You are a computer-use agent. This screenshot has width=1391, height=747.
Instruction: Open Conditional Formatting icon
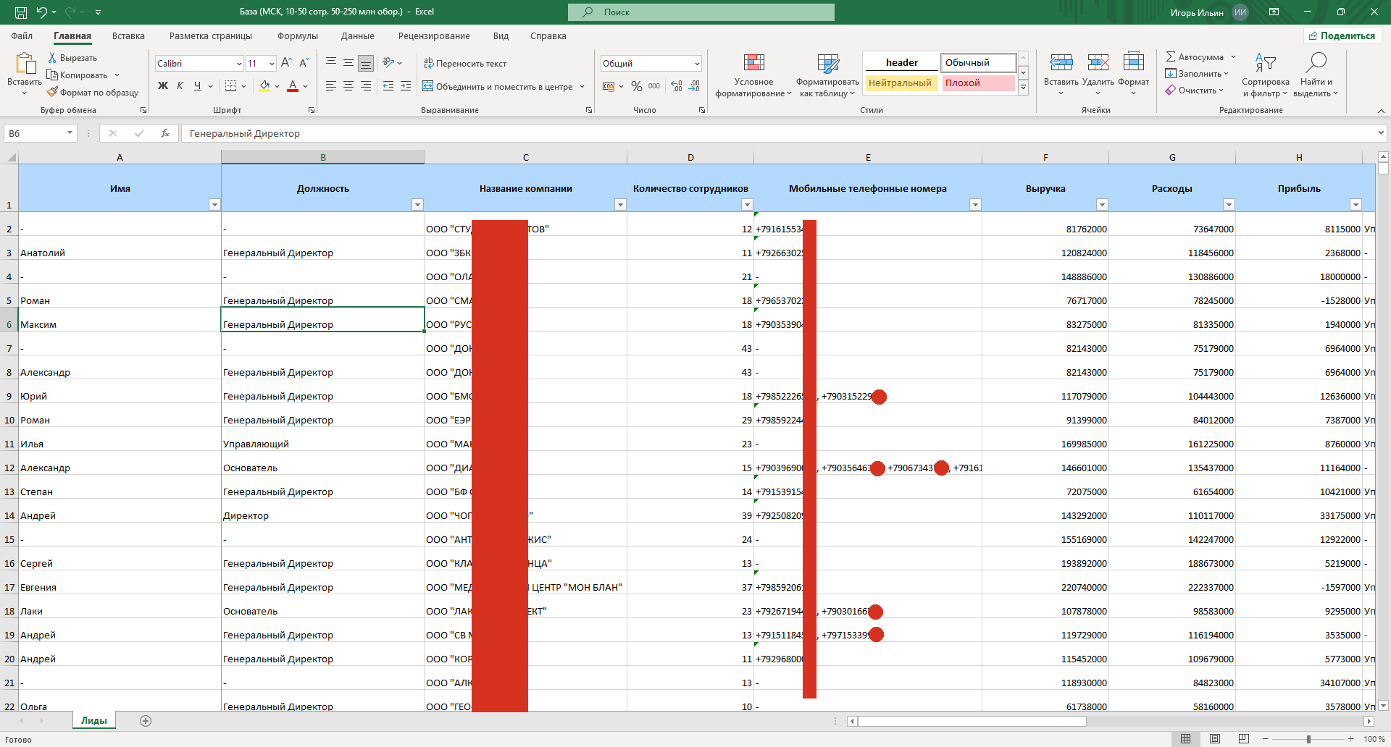pyautogui.click(x=753, y=63)
